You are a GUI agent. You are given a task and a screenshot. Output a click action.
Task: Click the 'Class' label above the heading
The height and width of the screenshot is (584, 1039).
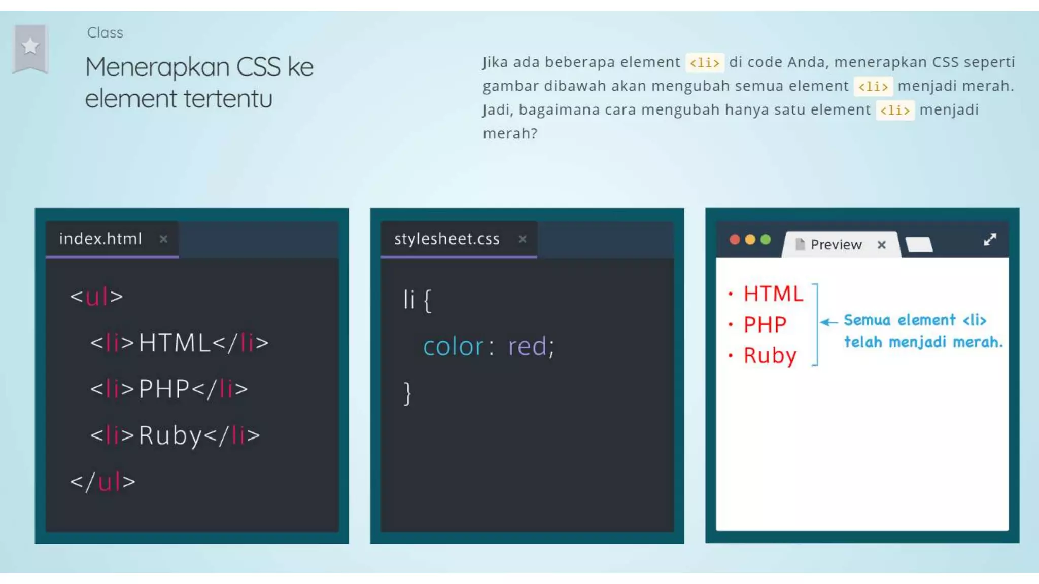pyautogui.click(x=105, y=33)
